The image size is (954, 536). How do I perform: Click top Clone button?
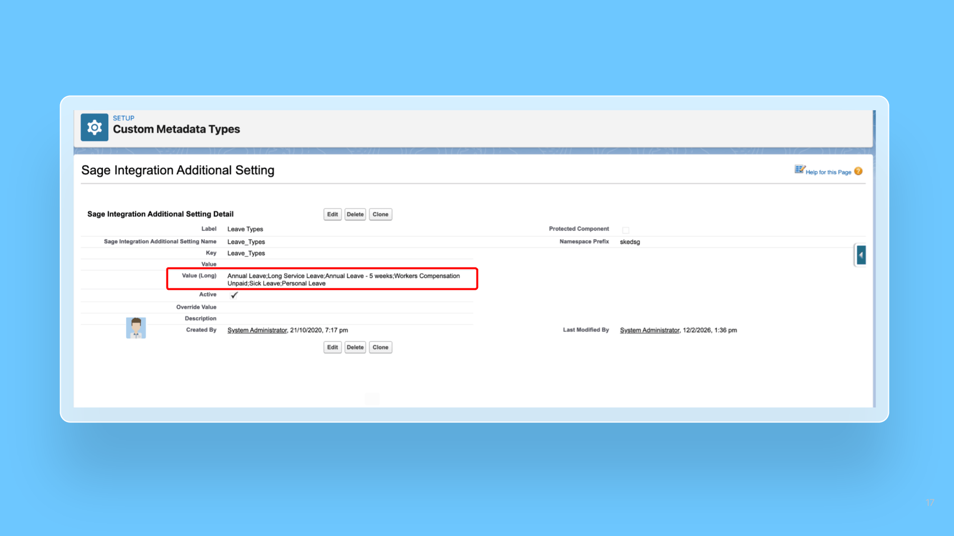pos(381,214)
